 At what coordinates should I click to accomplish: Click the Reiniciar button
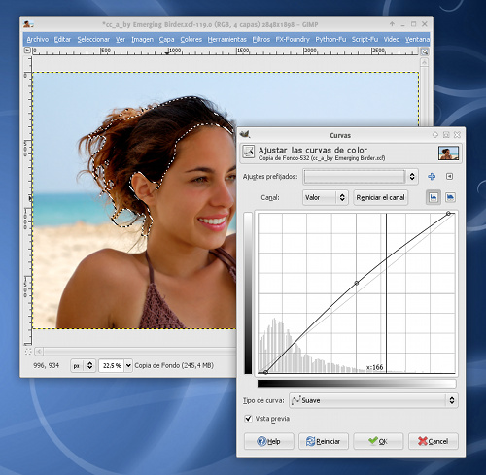tap(324, 441)
